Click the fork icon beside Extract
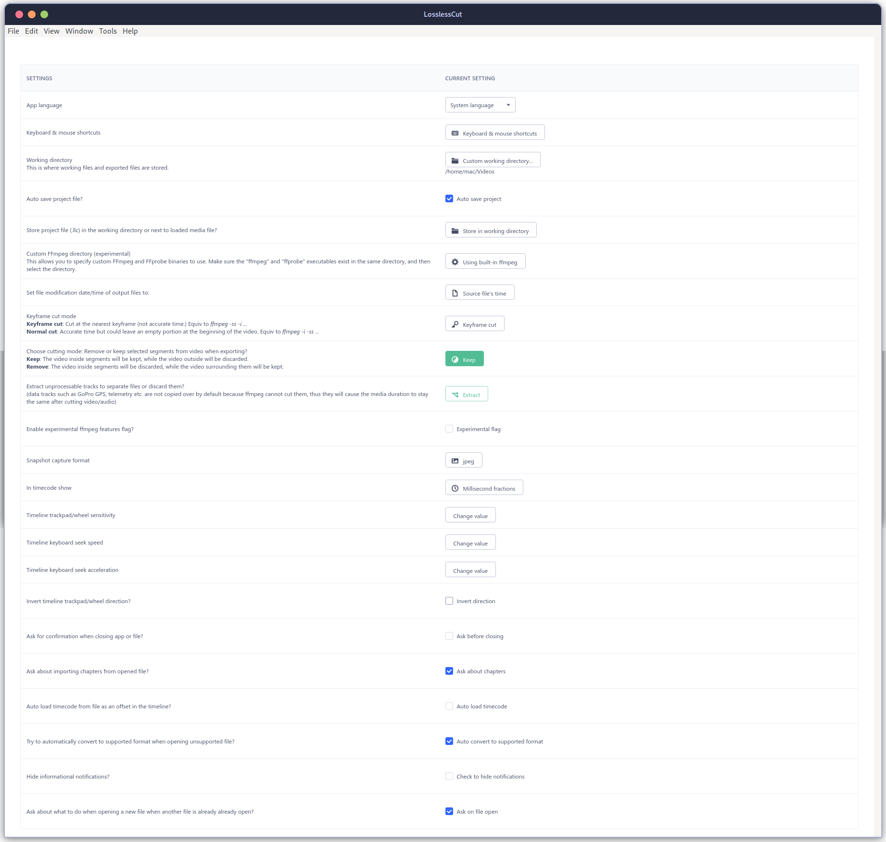This screenshot has width=886, height=842. coord(455,395)
